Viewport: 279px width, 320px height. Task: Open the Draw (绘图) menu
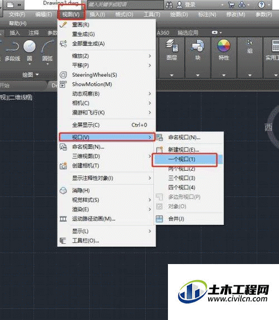pyautogui.click(x=179, y=15)
